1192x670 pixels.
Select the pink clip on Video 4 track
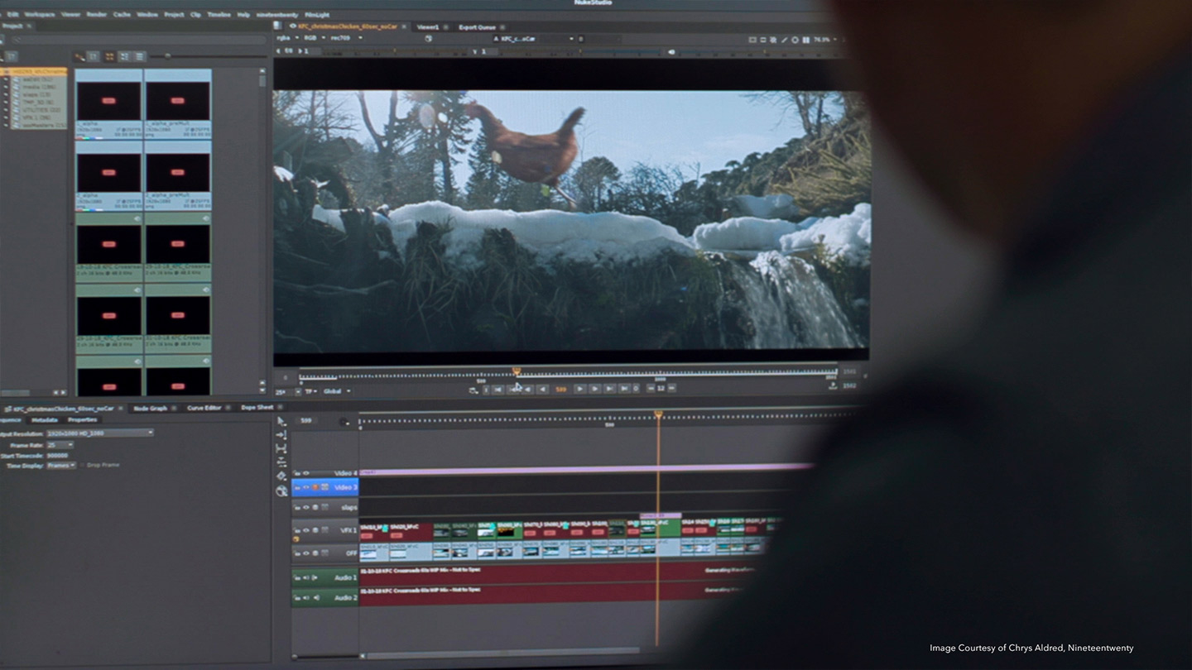point(587,469)
